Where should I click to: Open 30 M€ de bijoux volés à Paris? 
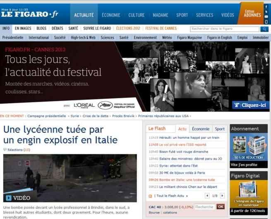(x=182, y=173)
